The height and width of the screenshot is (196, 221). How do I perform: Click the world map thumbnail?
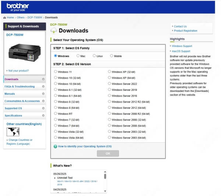point(13,132)
